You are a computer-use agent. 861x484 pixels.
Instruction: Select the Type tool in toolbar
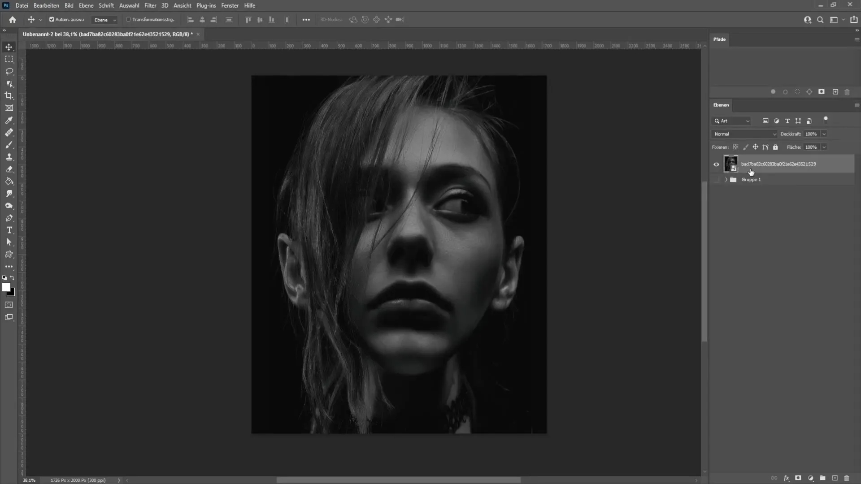[x=9, y=230]
